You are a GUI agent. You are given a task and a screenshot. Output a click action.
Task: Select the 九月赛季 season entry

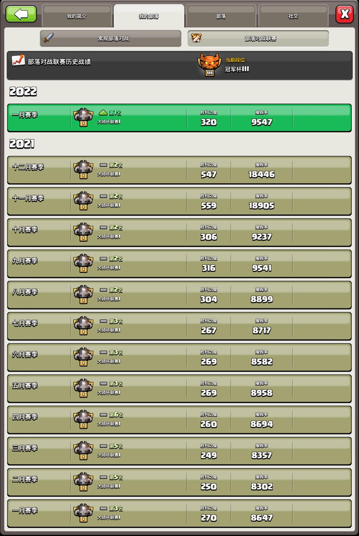179,264
